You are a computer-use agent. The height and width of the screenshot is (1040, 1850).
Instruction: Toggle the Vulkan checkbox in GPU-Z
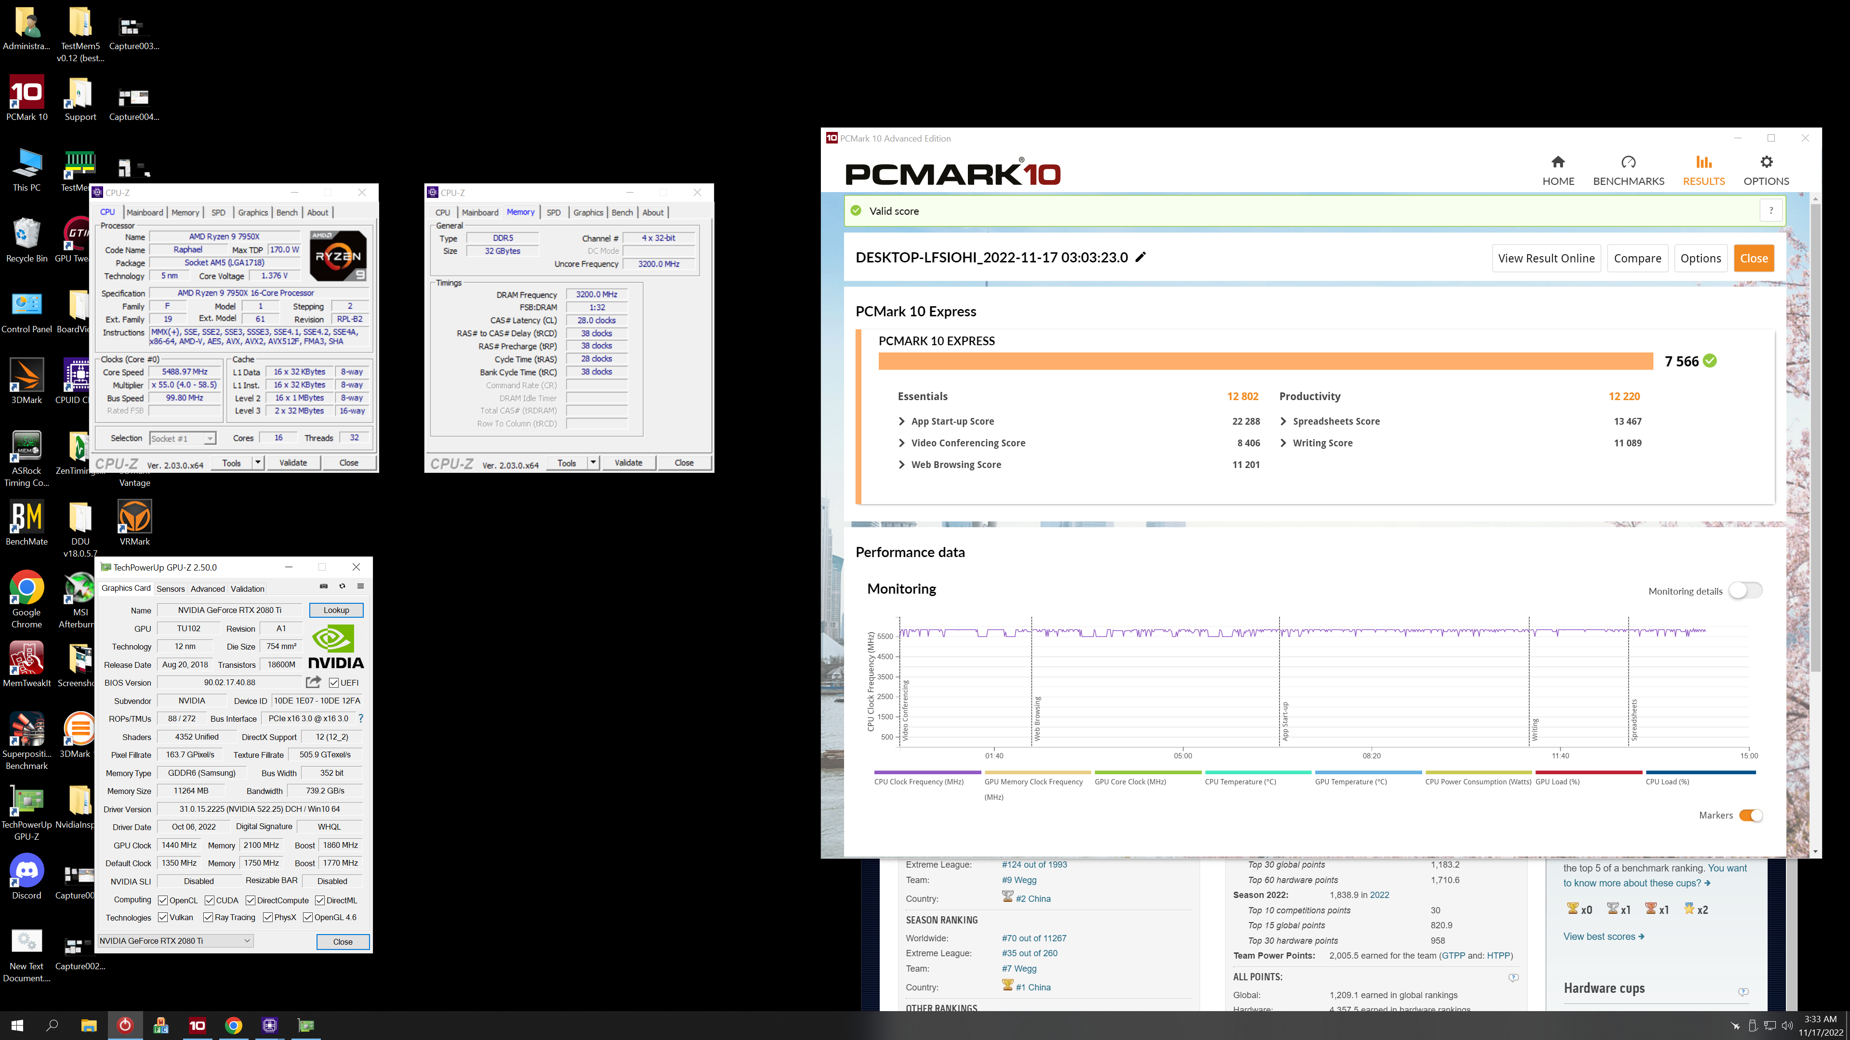click(x=163, y=917)
